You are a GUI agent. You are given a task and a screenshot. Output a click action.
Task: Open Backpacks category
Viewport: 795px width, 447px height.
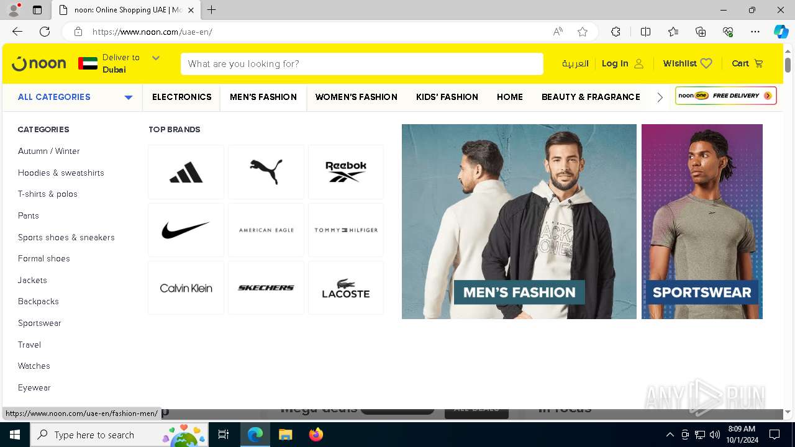39,302
